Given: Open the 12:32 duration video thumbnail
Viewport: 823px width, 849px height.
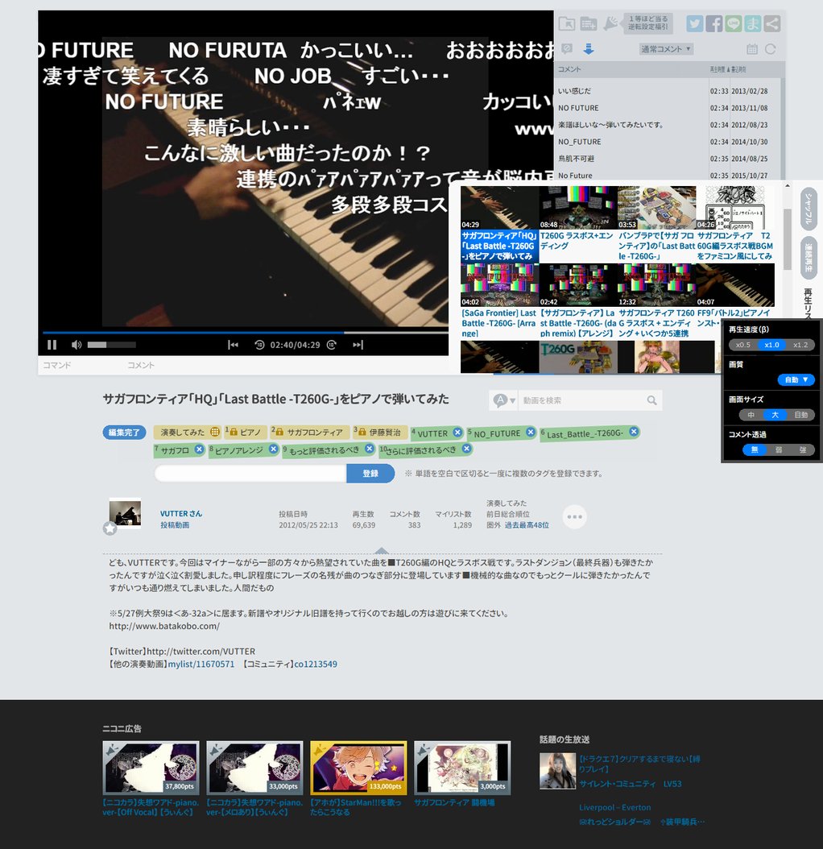Looking at the screenshot, I should click(656, 285).
